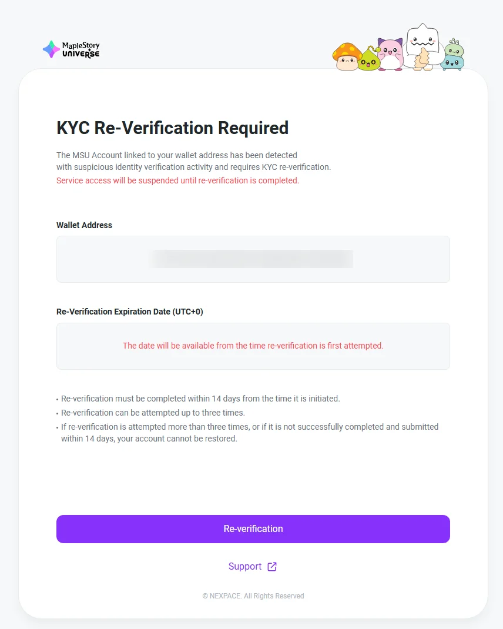This screenshot has width=503, height=629.
Task: Click the external-link icon beside Support
Action: pyautogui.click(x=271, y=566)
